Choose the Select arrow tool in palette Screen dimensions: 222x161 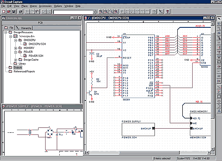pyautogui.click(x=219, y=19)
